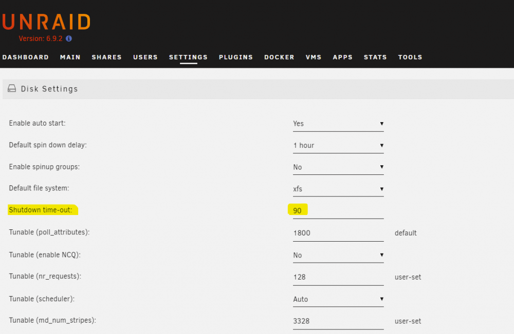This screenshot has height=334, width=514.
Task: Select the Plugins tab
Action: tap(236, 57)
